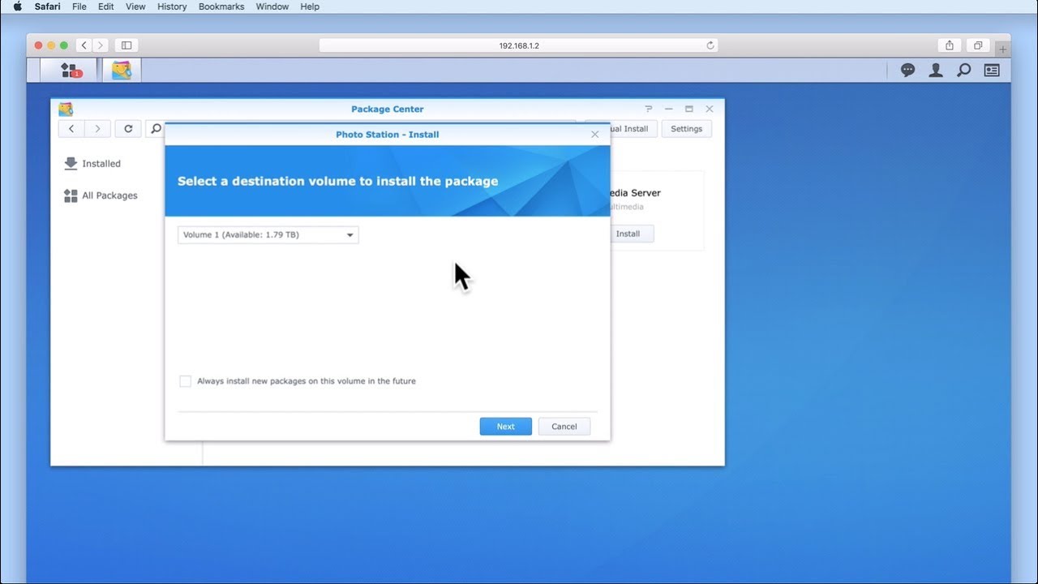This screenshot has height=584, width=1038.
Task: Click the Safari address bar
Action: pos(518,45)
